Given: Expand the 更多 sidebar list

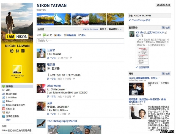Looking at the screenshot, I should tap(9, 120).
